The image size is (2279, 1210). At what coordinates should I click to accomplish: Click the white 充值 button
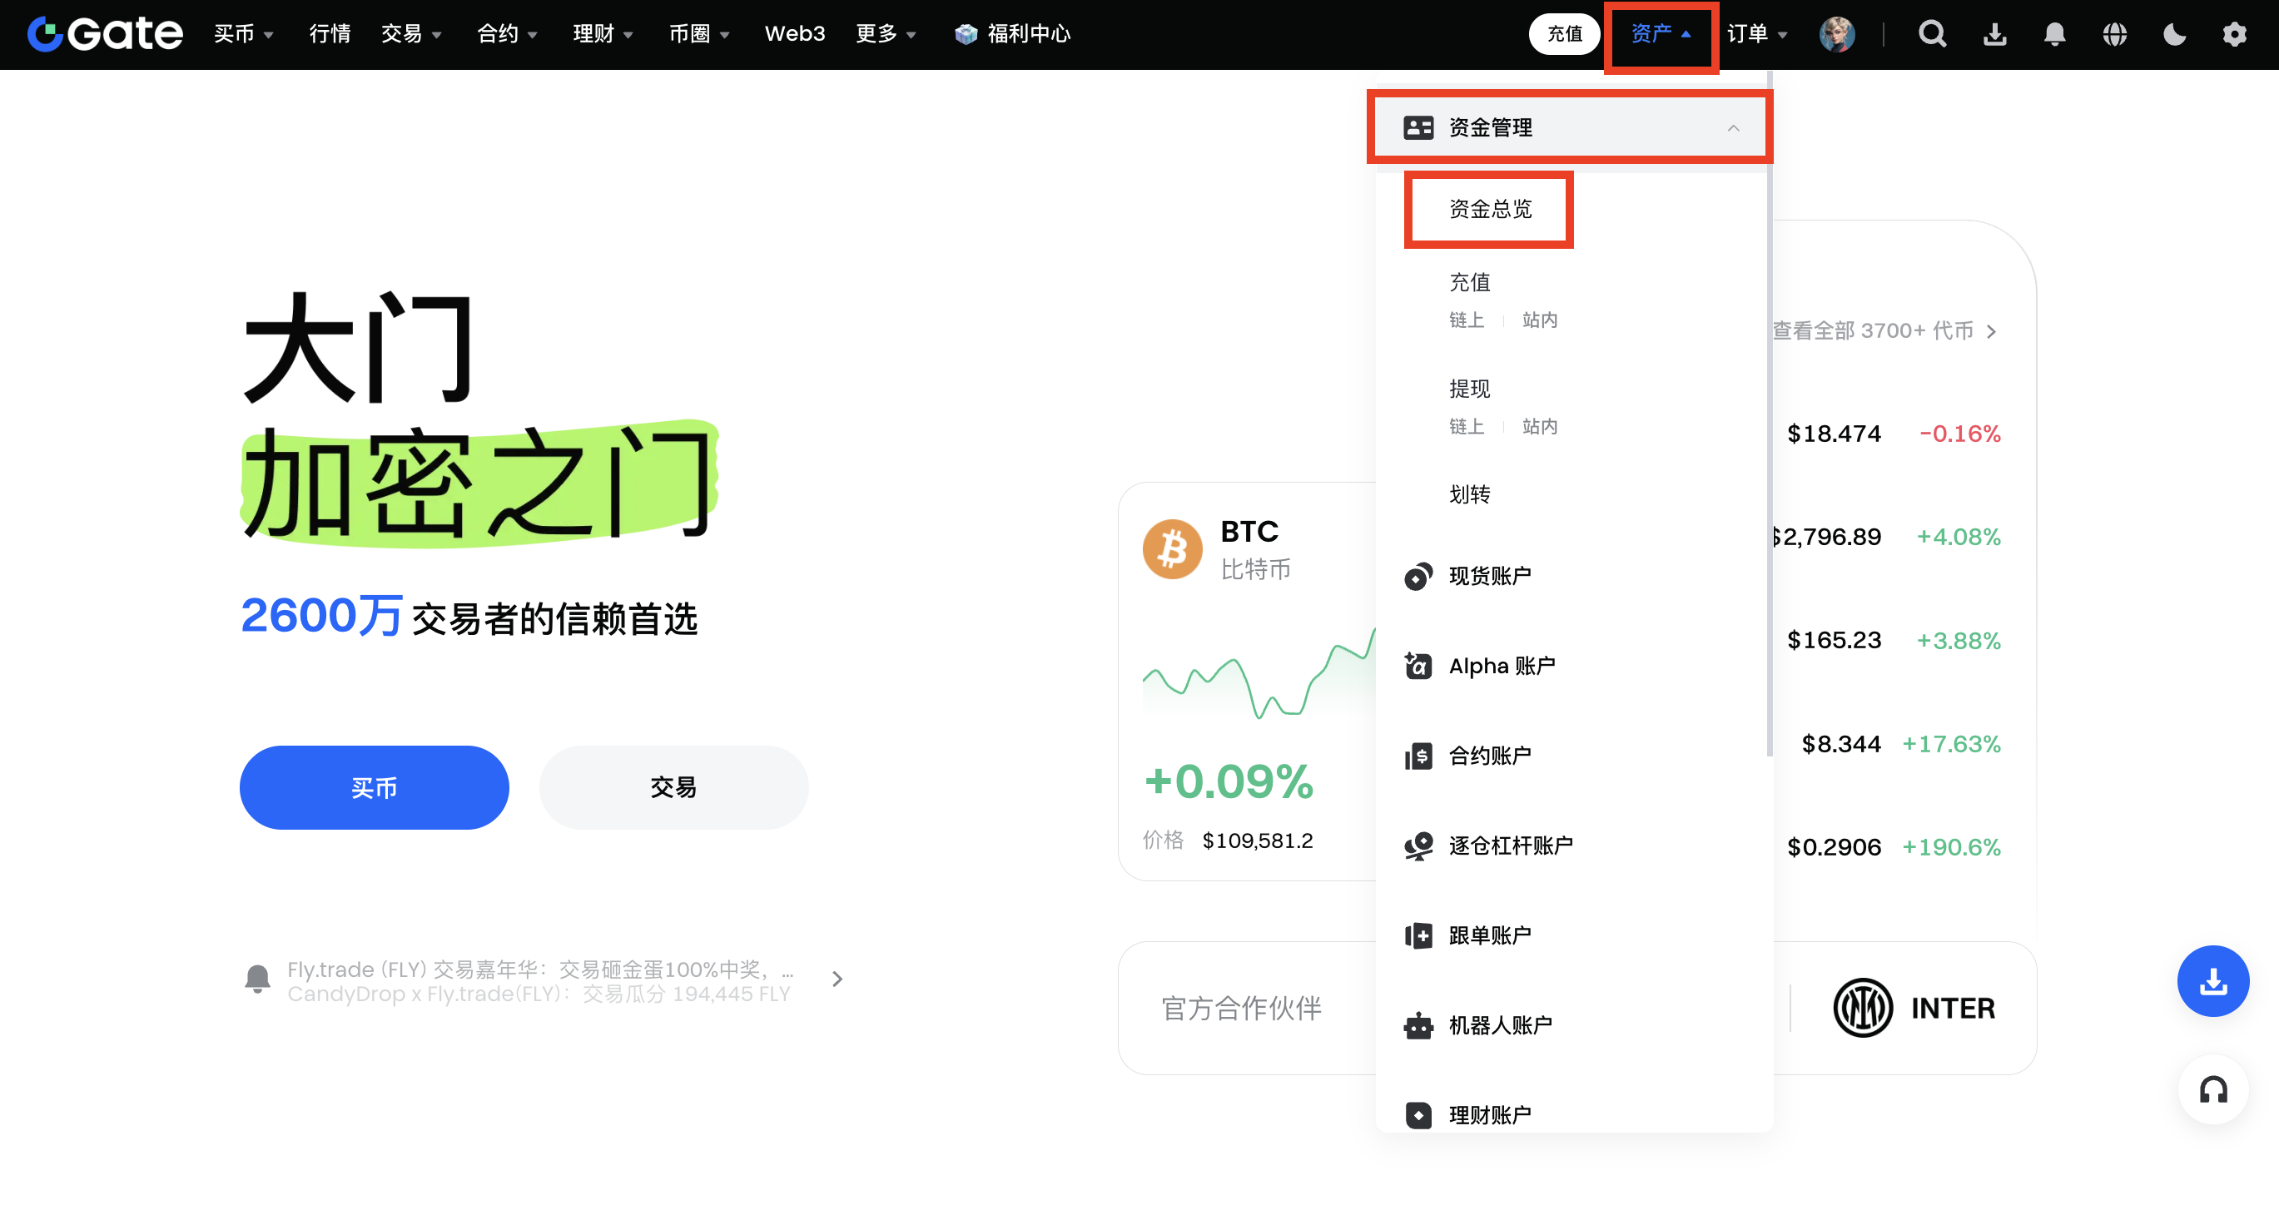[1564, 34]
